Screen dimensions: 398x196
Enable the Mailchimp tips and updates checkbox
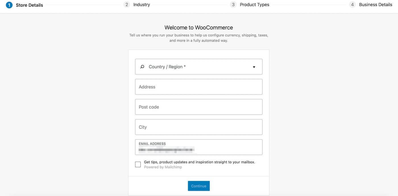point(138,164)
